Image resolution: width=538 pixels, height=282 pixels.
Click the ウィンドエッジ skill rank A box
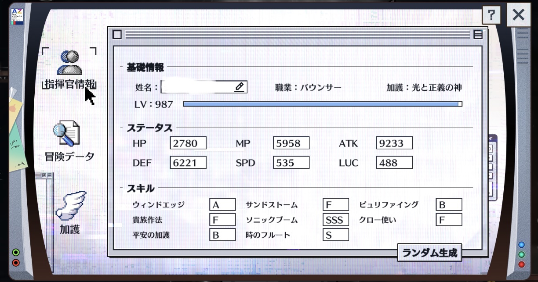coord(222,205)
